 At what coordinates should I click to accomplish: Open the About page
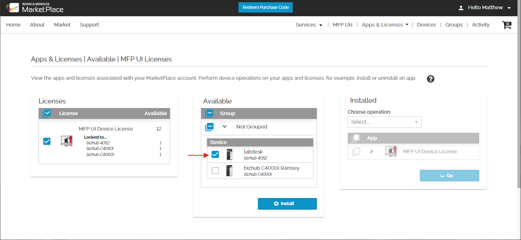pos(37,25)
